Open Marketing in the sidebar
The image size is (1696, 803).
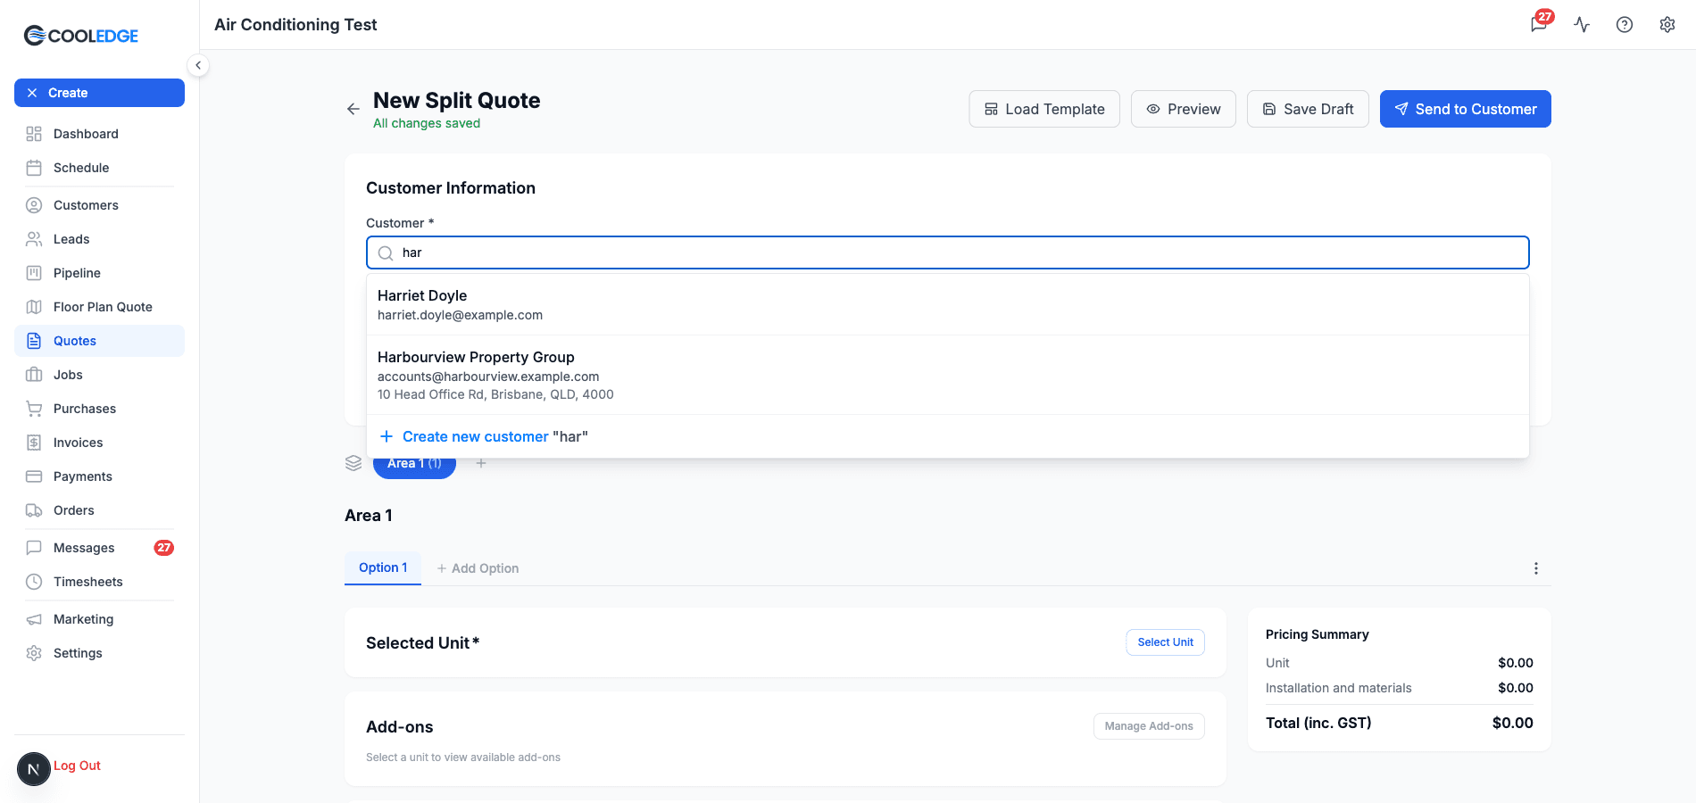(x=99, y=619)
